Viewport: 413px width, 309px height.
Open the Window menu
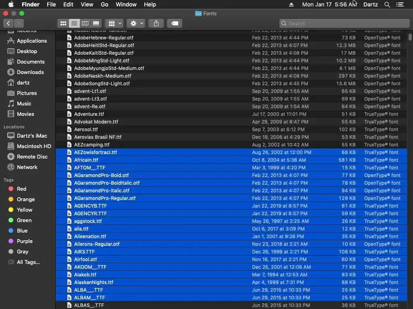pos(126,4)
